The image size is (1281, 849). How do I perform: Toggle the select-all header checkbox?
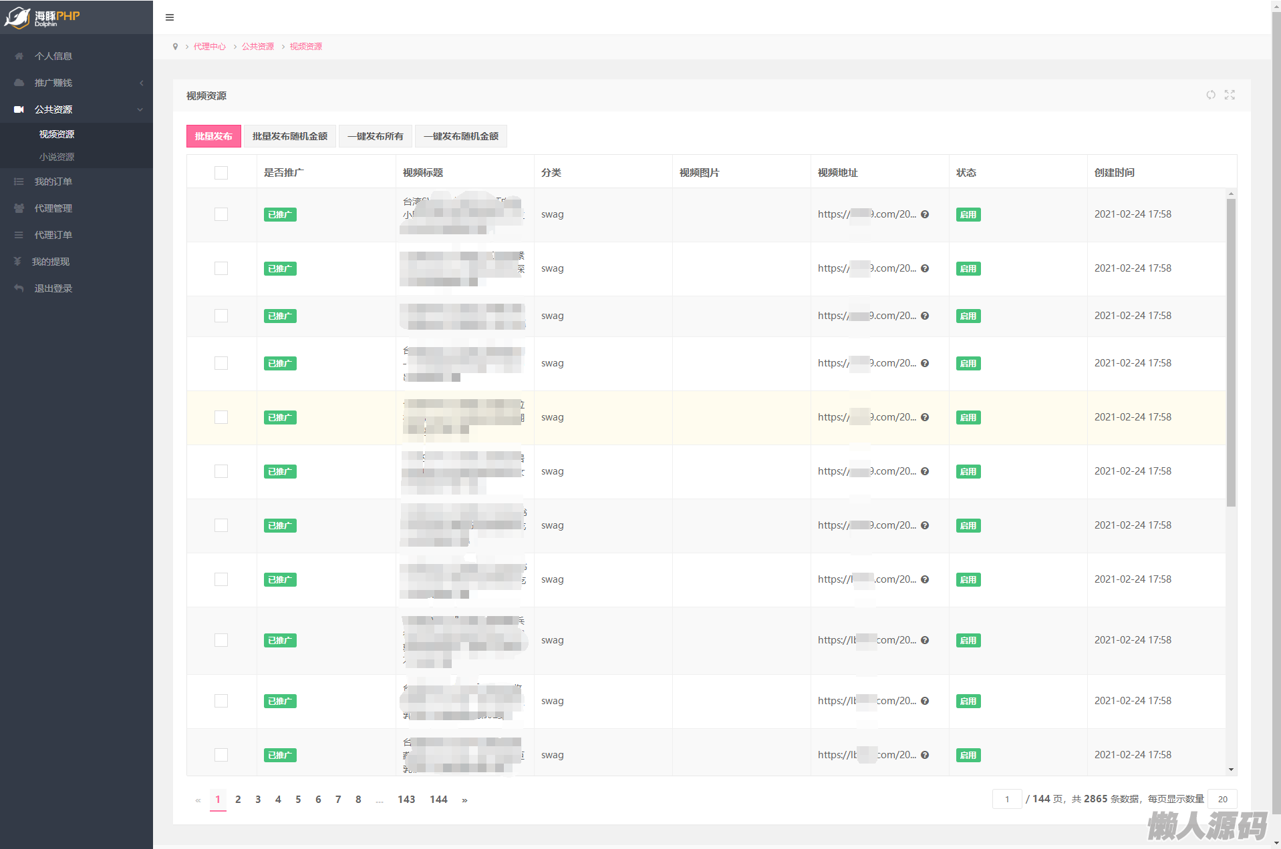point(221,173)
